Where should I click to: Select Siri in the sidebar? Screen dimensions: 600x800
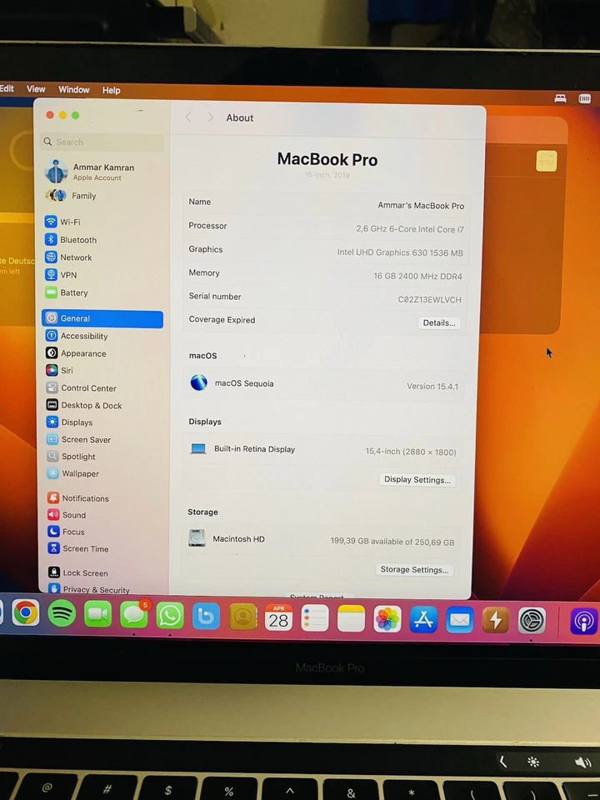[x=60, y=370]
